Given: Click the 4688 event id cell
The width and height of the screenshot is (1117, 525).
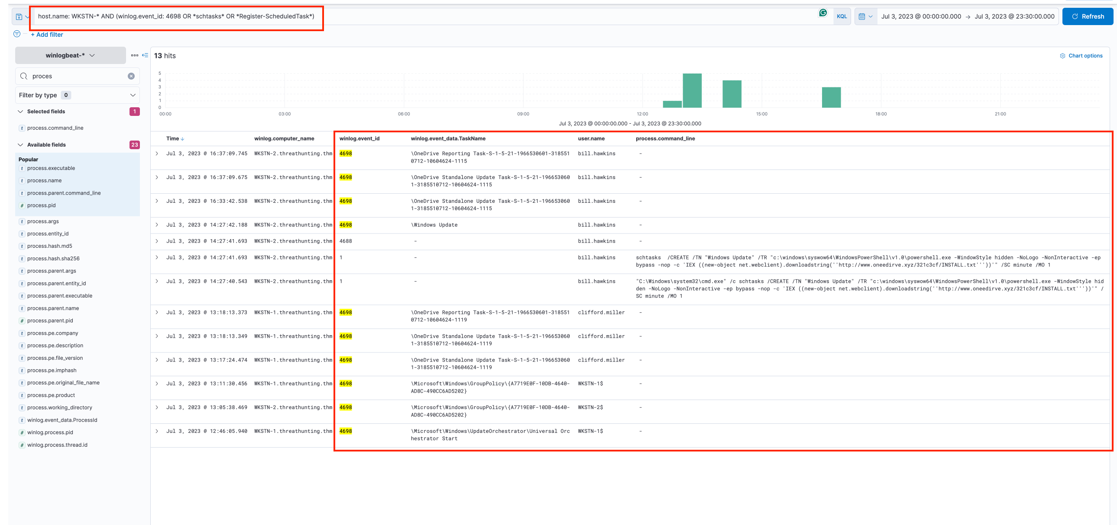Looking at the screenshot, I should [x=346, y=241].
